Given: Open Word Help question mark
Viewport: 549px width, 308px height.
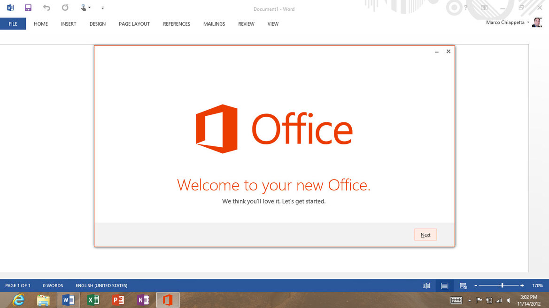Looking at the screenshot, I should [466, 8].
